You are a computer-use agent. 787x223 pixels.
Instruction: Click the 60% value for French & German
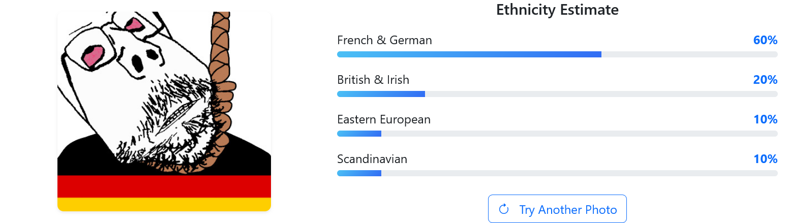765,40
